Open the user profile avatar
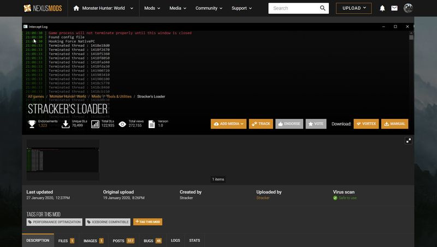This screenshot has width=437, height=247. (408, 8)
